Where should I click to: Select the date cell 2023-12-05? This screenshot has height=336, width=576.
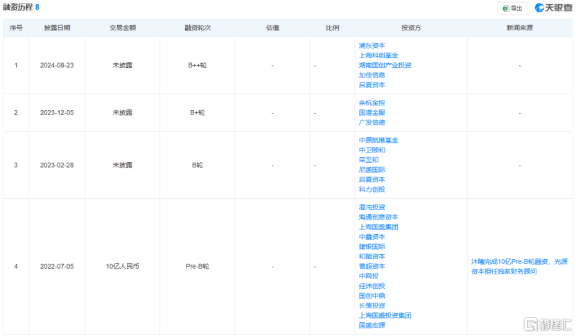57,113
